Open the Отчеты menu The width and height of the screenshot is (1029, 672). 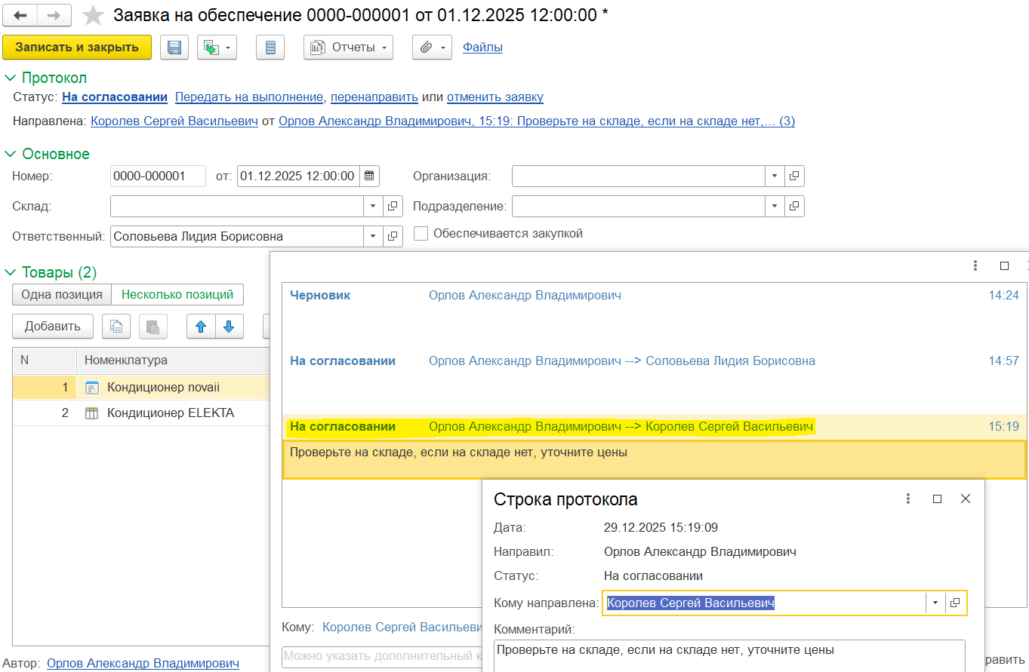tap(348, 48)
